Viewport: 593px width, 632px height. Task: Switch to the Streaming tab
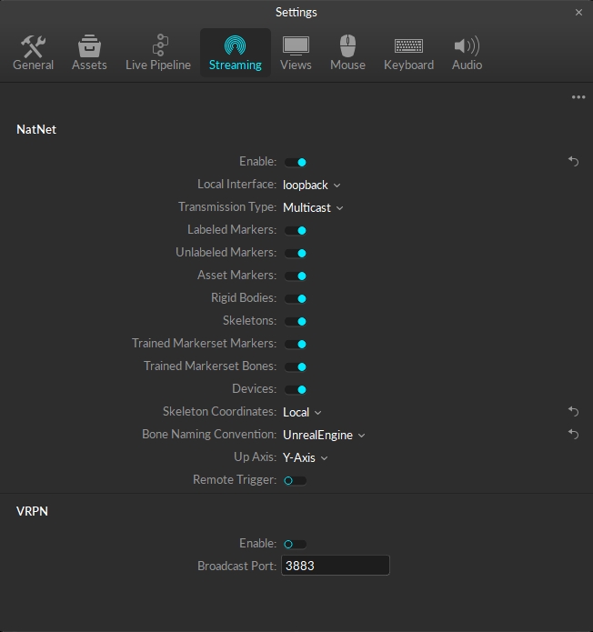[x=235, y=53]
